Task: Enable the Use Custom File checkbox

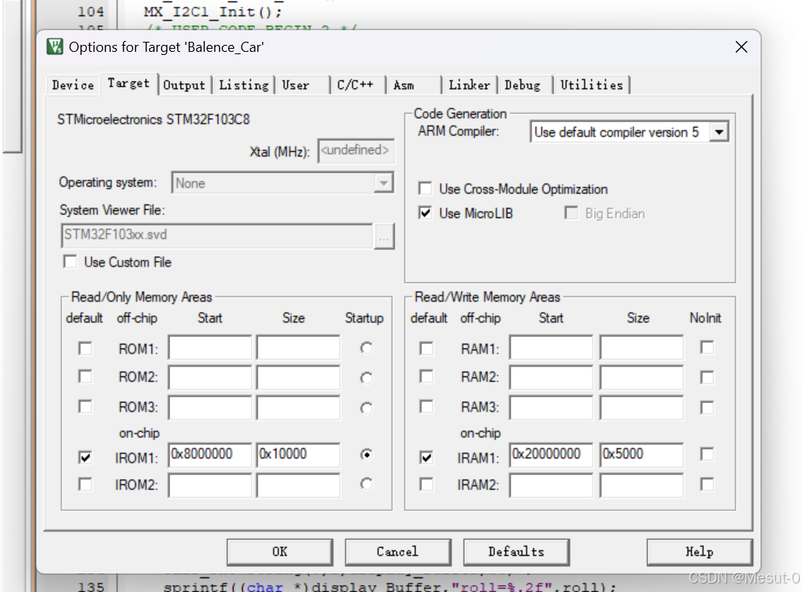Action: (x=70, y=262)
